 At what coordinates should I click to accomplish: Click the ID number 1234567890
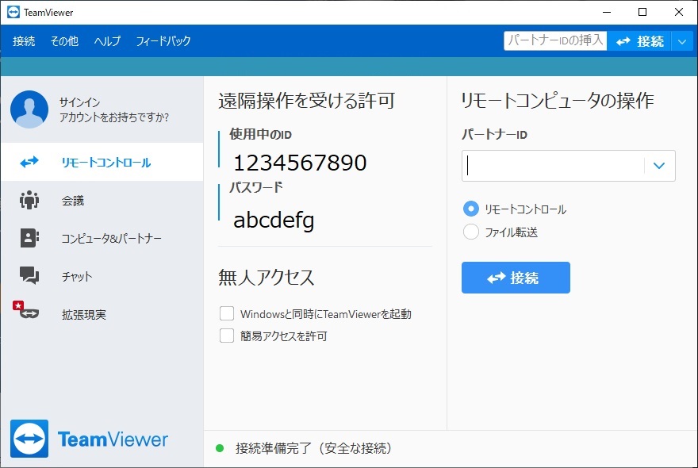(x=300, y=163)
